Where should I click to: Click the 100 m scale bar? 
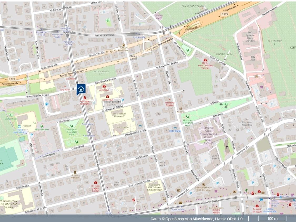click(273, 218)
